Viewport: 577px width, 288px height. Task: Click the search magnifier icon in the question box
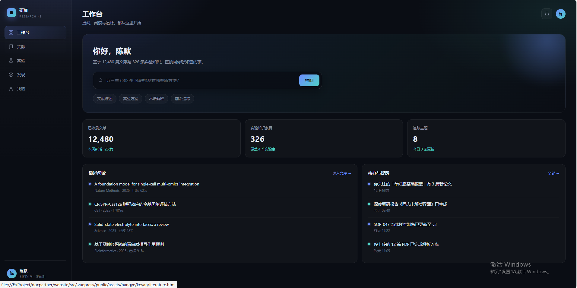pos(101,81)
